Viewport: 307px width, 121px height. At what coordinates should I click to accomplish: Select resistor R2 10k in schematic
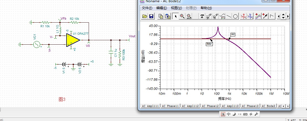[74, 22]
